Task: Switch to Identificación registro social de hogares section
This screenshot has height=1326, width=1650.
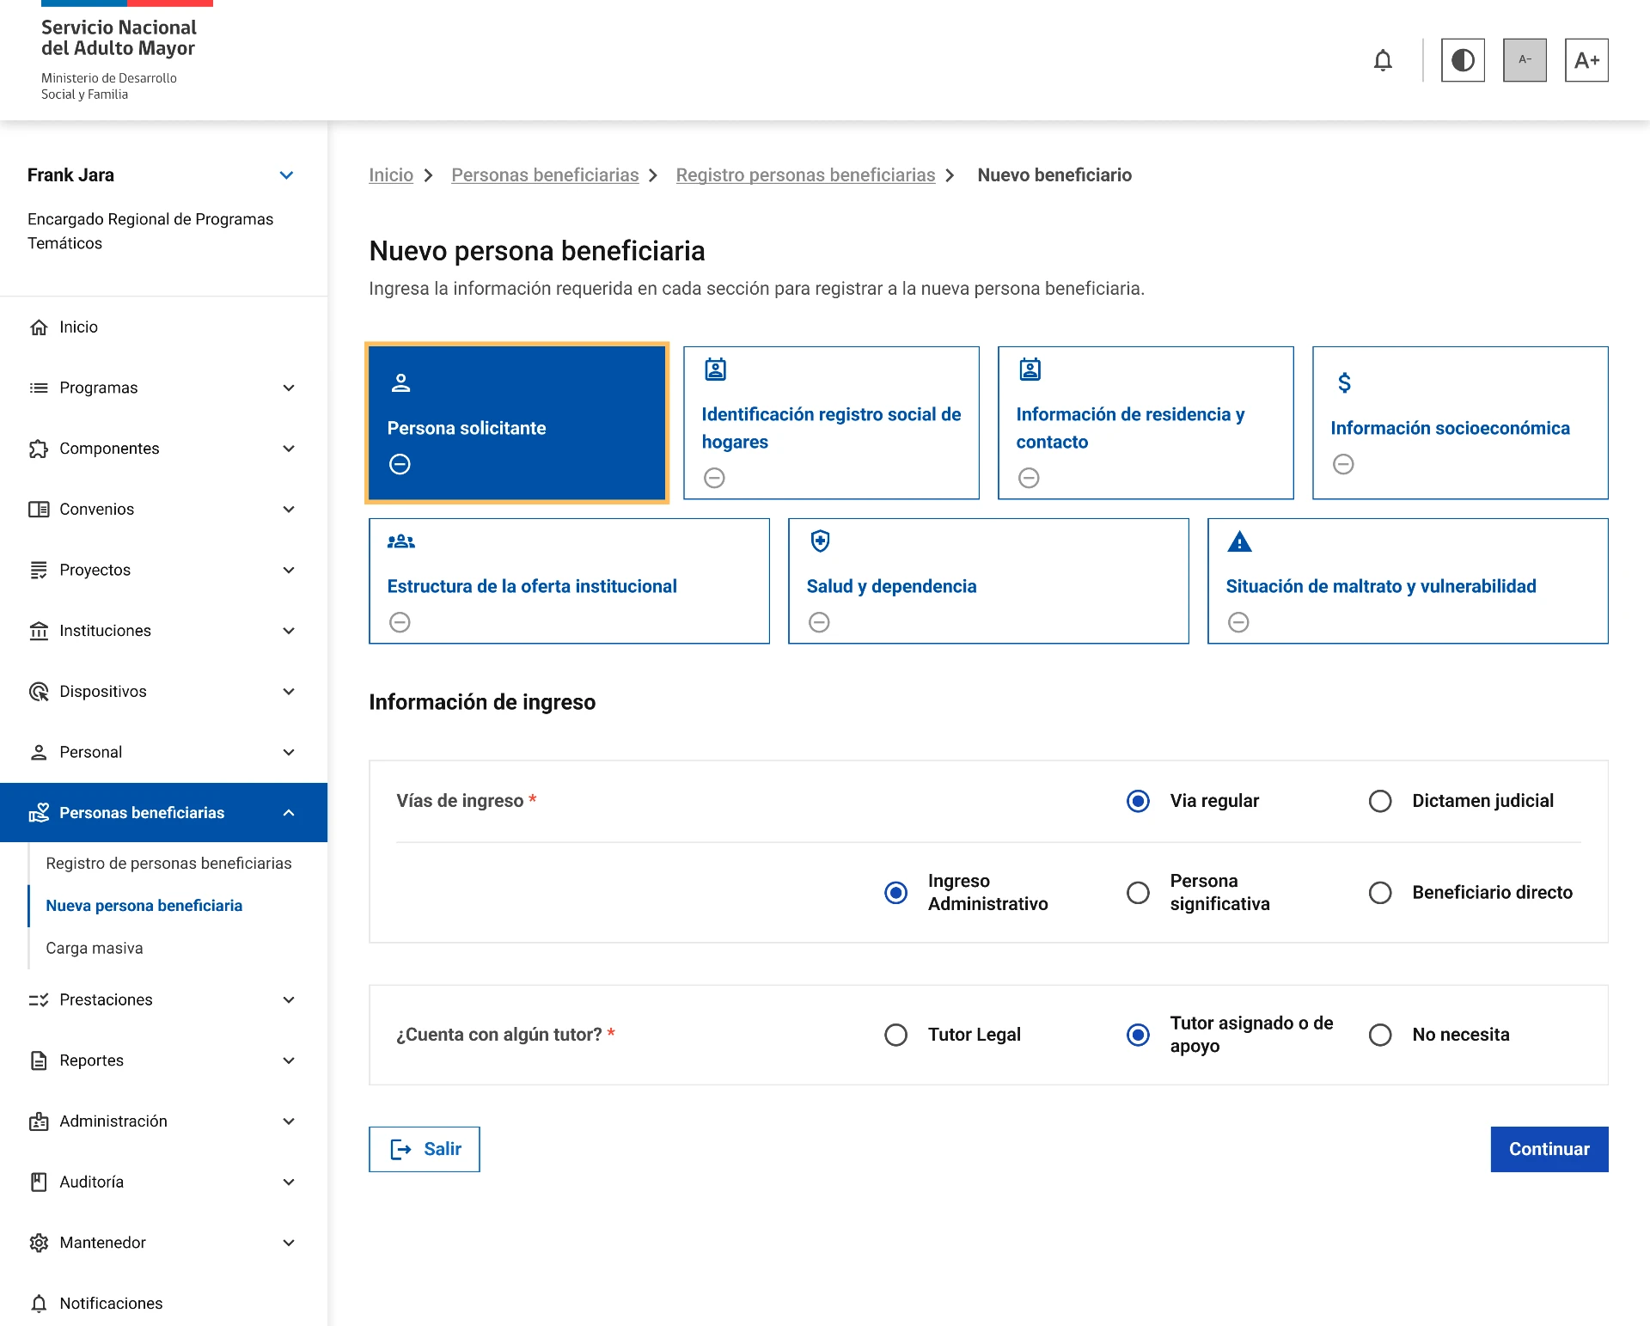Action: click(831, 423)
